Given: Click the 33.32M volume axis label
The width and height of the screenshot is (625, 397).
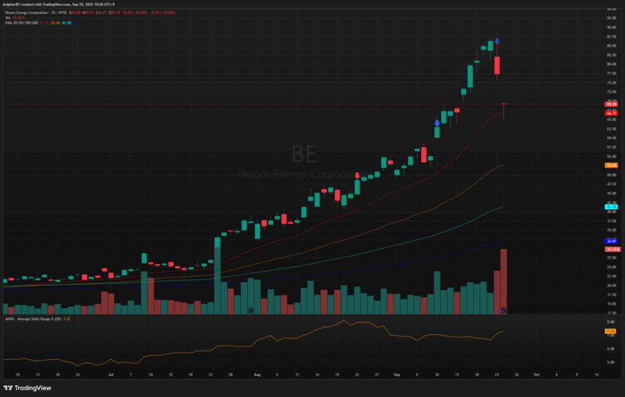Looking at the screenshot, I should [613, 249].
